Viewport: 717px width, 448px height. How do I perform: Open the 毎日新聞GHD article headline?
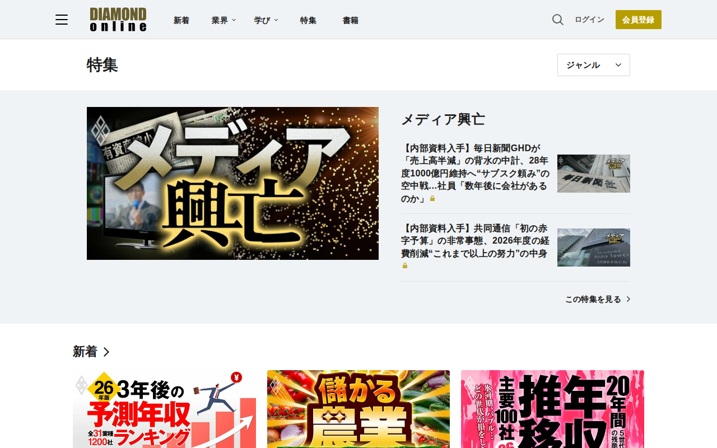476,173
